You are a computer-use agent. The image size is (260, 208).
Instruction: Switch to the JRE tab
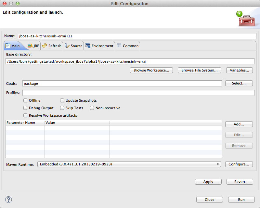pos(33,46)
